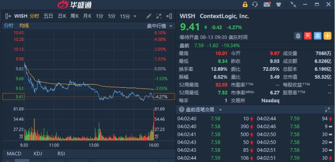335x162 pixels.
Task: Click the blue 卖 sell button
Action: (318, 36)
